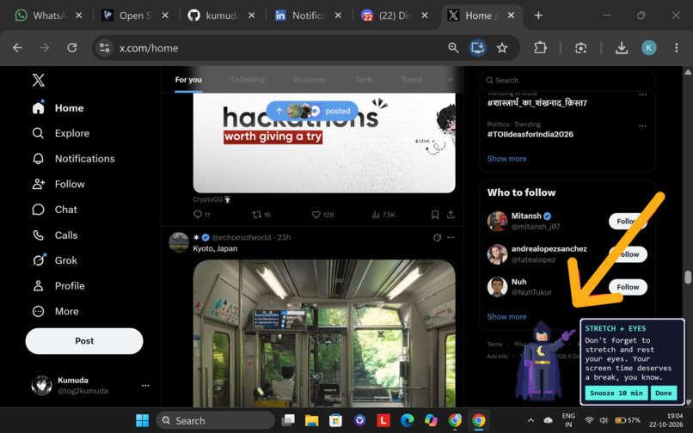Show hidden system tray icons
Screen dimensions: 693x433
(530, 420)
